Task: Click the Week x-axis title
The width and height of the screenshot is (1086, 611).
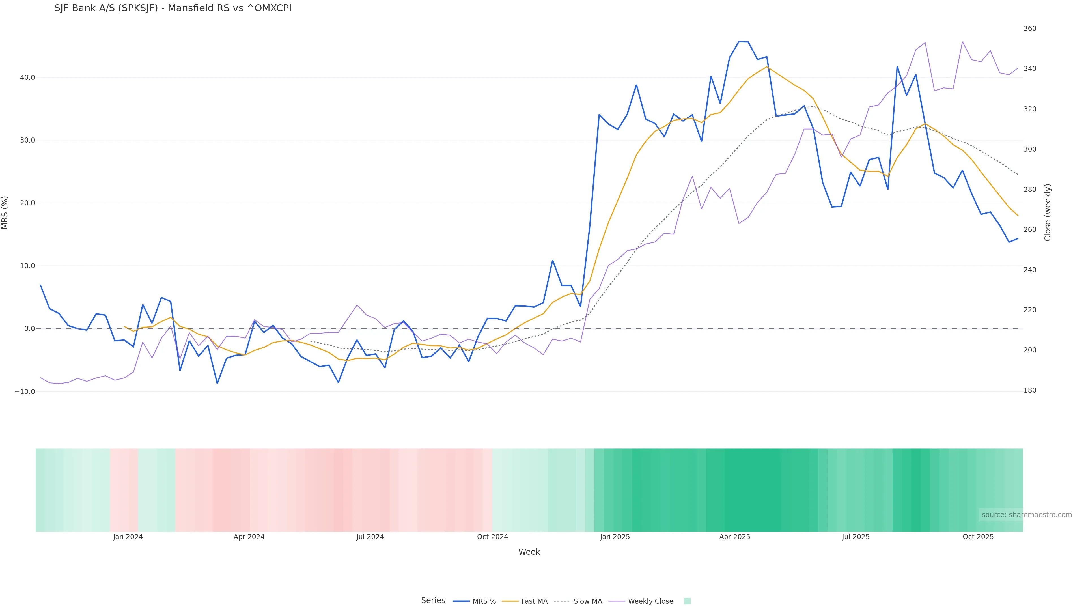Action: (x=529, y=552)
